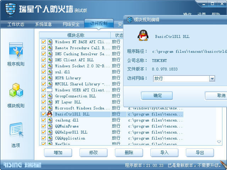This screenshot has width=227, height=170.
Task: Toggle MFCDLL Shared Library checkbox
Action: click(x=44, y=84)
